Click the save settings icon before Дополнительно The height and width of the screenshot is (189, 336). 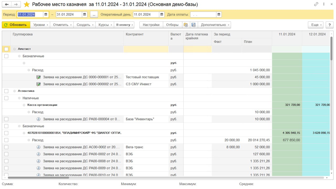194,25
